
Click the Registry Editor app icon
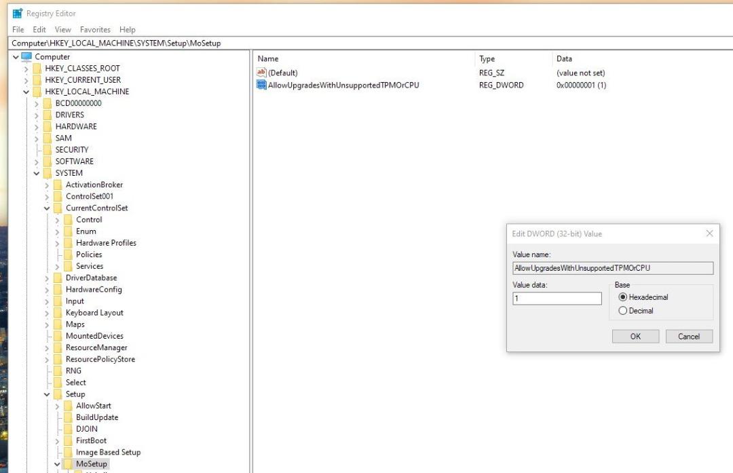click(x=17, y=14)
